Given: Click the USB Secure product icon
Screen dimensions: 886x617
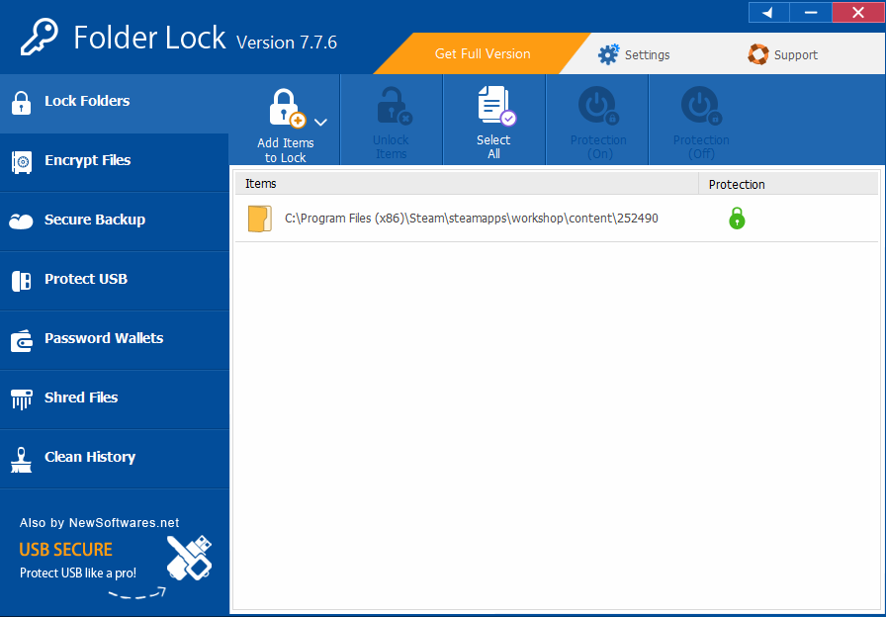Looking at the screenshot, I should click(189, 558).
